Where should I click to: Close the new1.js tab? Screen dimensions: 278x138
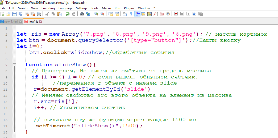tap(41, 22)
